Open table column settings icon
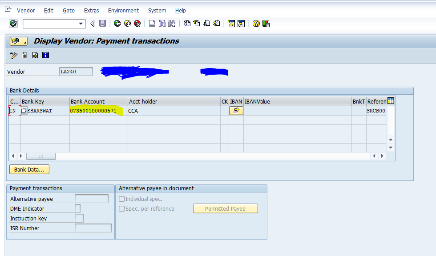 (x=391, y=101)
